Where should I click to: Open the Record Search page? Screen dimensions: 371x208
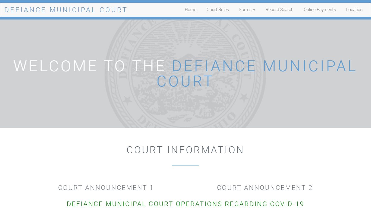coord(279,9)
